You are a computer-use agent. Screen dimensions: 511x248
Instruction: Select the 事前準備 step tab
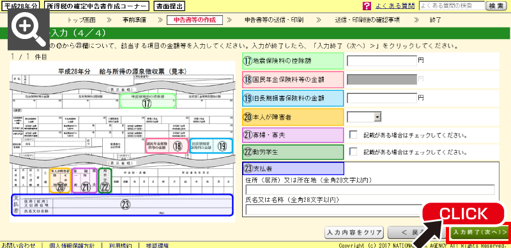pyautogui.click(x=134, y=20)
